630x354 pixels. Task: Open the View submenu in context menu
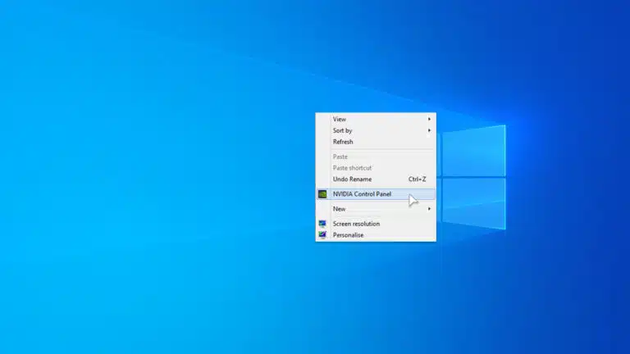(376, 119)
